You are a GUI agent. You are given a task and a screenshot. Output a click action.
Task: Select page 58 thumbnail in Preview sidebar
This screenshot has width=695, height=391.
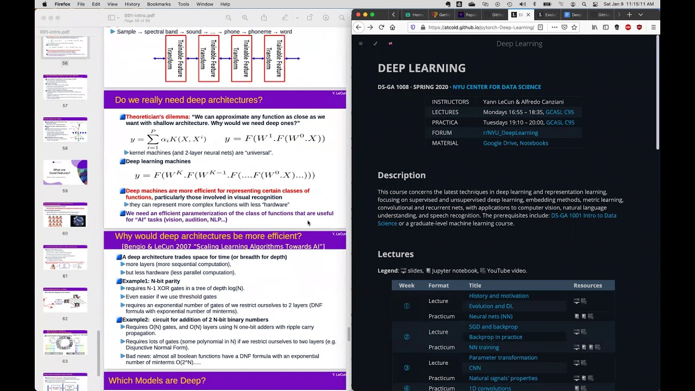(65, 130)
